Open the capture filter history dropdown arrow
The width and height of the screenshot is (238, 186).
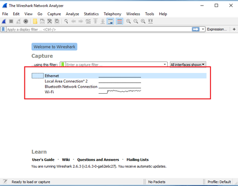coord(165,64)
